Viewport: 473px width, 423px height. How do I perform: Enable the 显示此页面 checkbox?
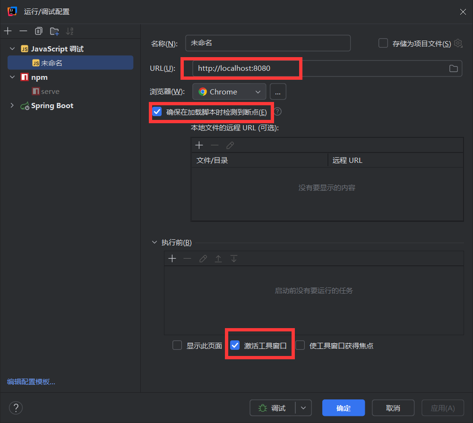[x=177, y=345]
